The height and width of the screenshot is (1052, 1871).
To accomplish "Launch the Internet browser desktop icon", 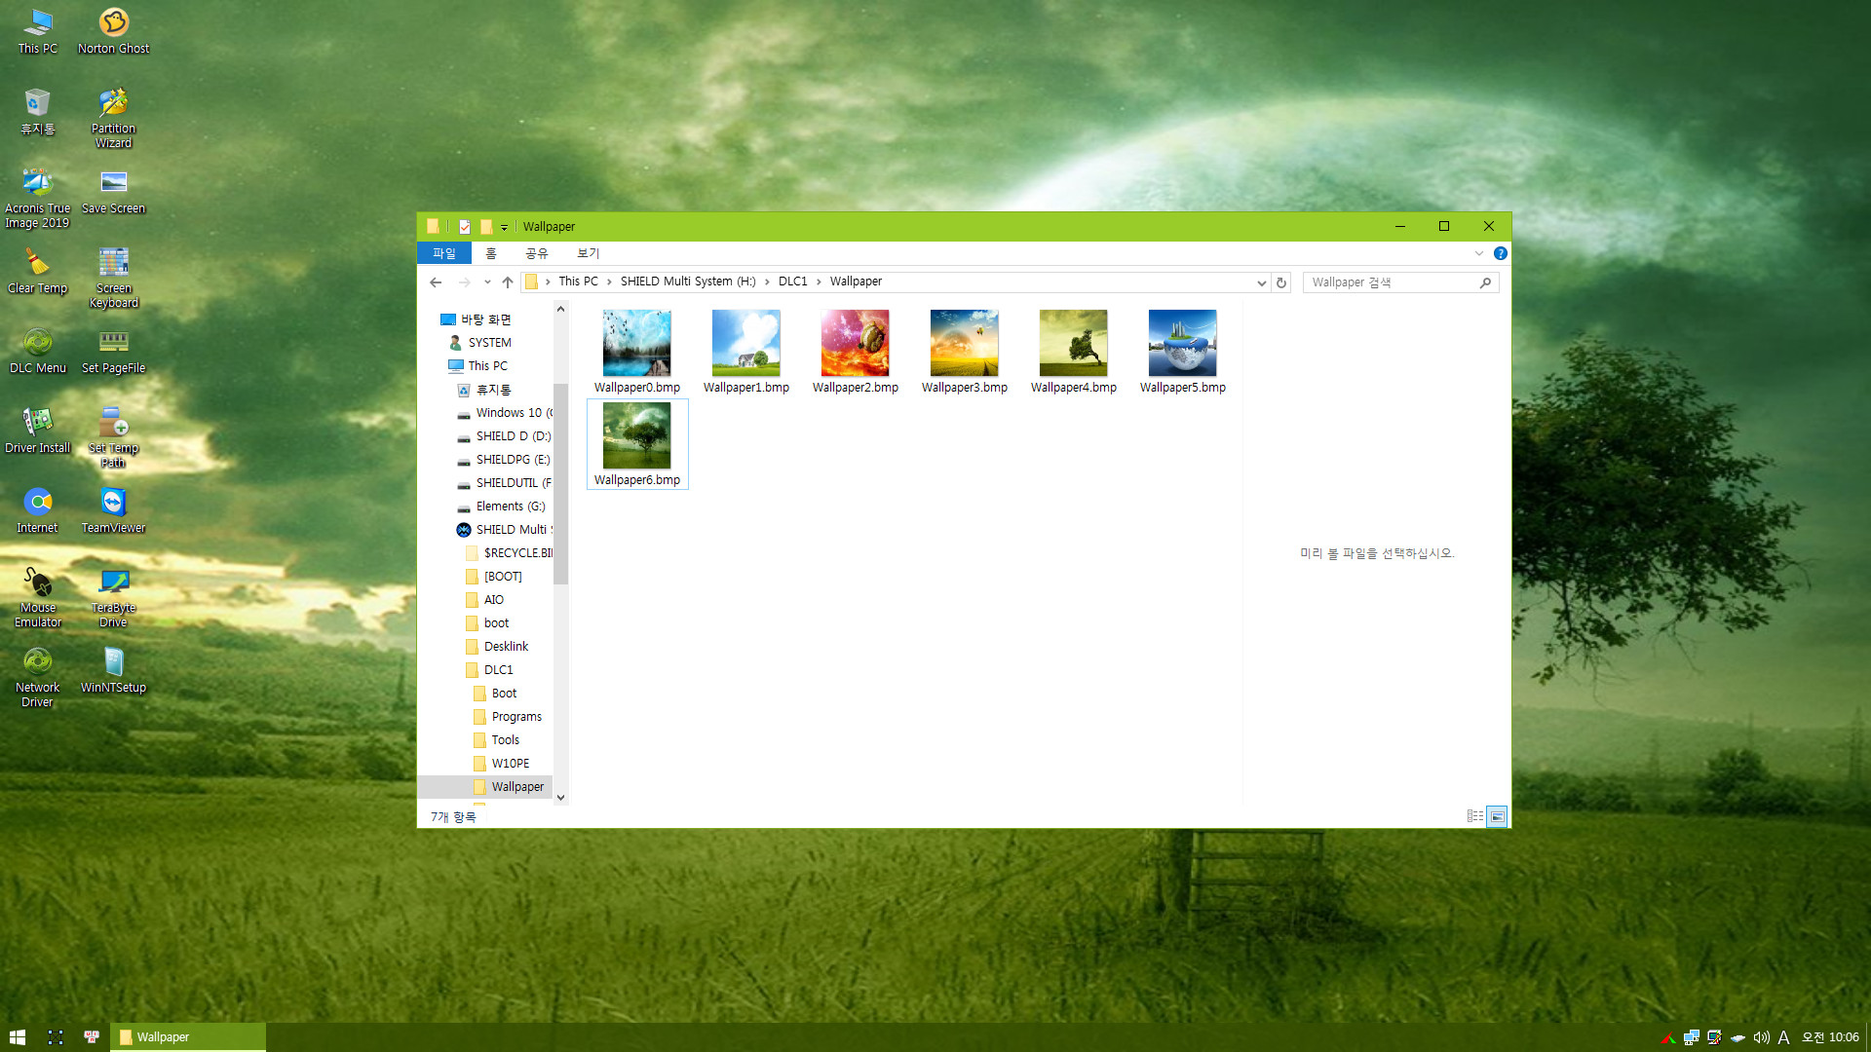I will coord(37,510).
